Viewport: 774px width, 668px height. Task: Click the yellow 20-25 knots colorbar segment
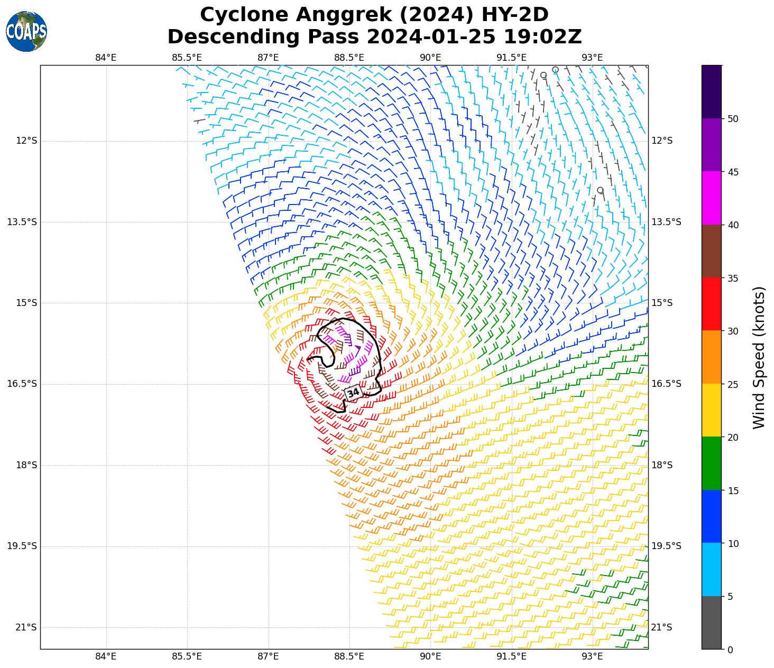click(711, 411)
